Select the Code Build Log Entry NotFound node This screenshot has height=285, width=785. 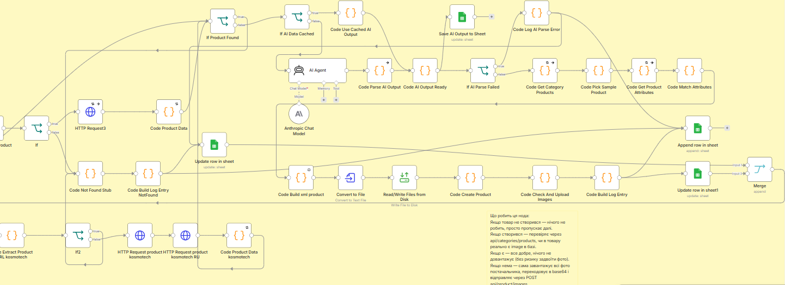tap(148, 174)
